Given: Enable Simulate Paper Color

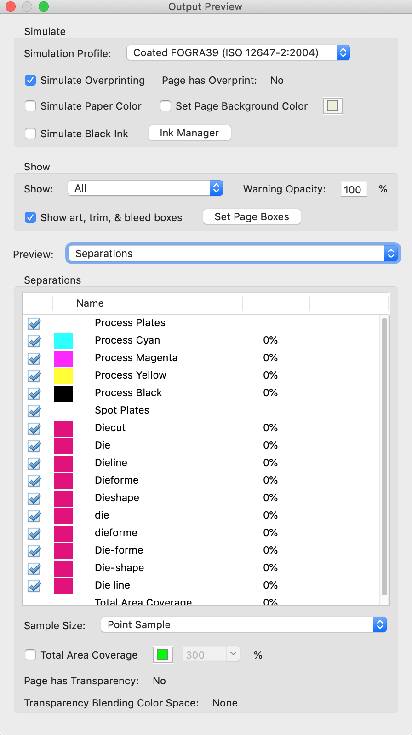Looking at the screenshot, I should (30, 106).
